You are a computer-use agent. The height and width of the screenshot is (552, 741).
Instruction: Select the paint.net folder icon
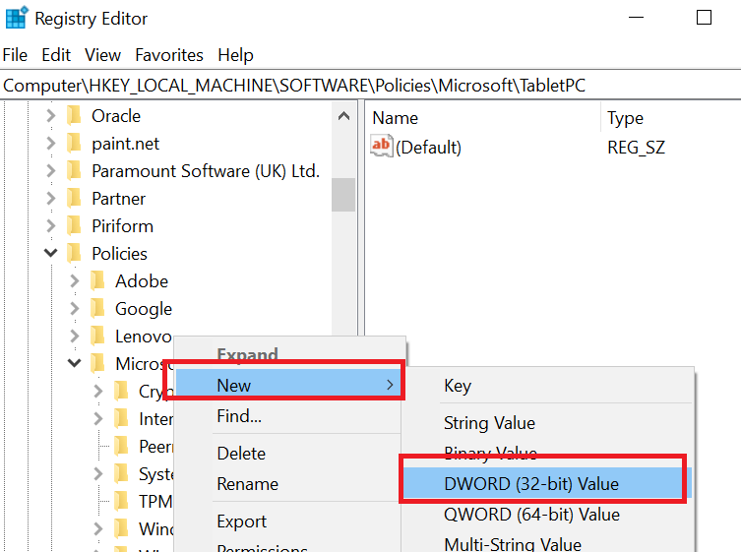point(74,144)
